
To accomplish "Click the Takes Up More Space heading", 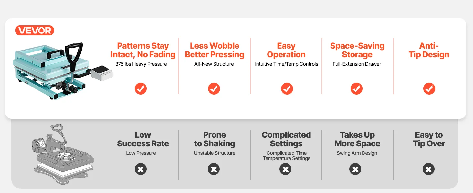I will click(357, 139).
